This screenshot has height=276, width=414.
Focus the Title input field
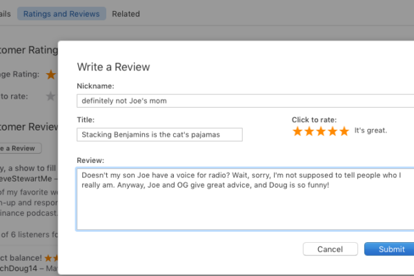click(160, 135)
